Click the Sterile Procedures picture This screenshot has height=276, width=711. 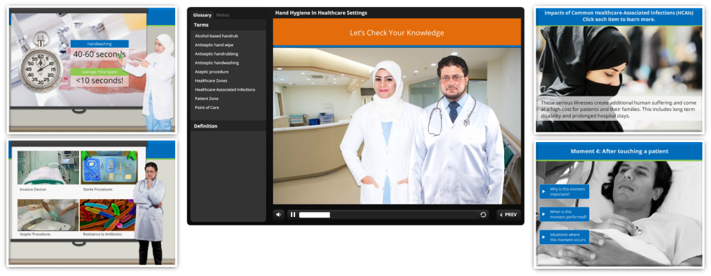tap(108, 167)
